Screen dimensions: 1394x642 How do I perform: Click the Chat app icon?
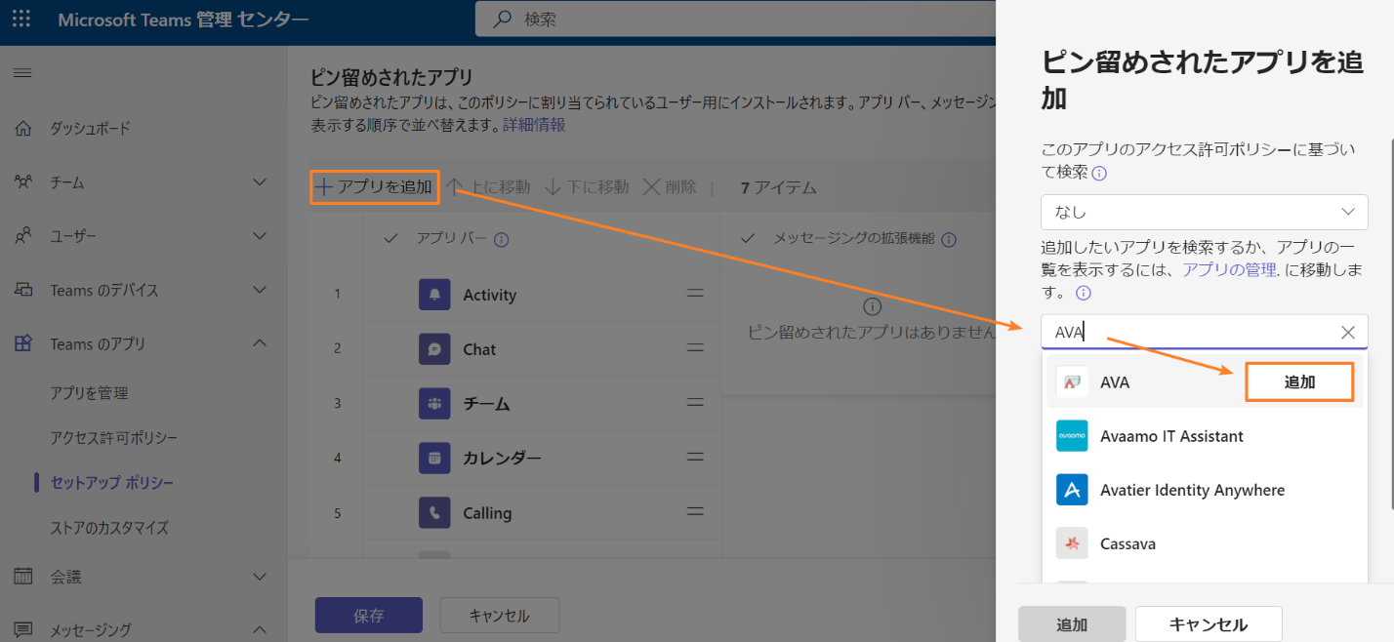[434, 349]
